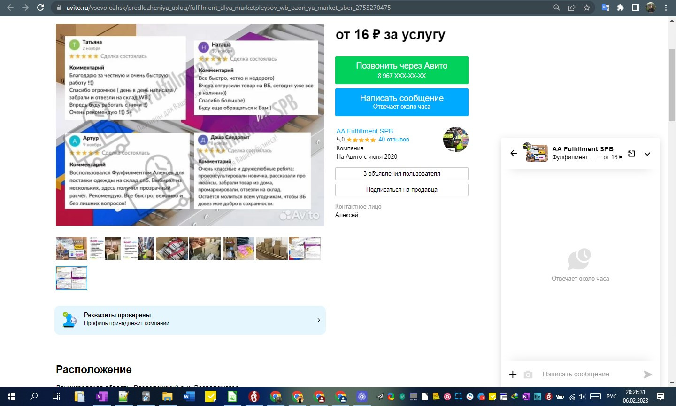Select sixth gallery thumbnail with pink items
Viewport: 676px width, 406px height.
238,249
